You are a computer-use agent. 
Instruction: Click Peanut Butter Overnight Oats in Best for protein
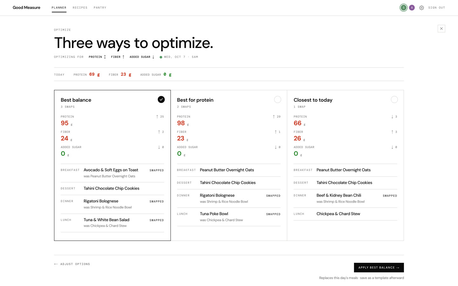[227, 170]
